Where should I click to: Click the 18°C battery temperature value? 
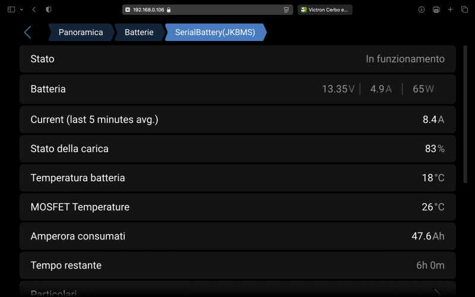click(433, 178)
